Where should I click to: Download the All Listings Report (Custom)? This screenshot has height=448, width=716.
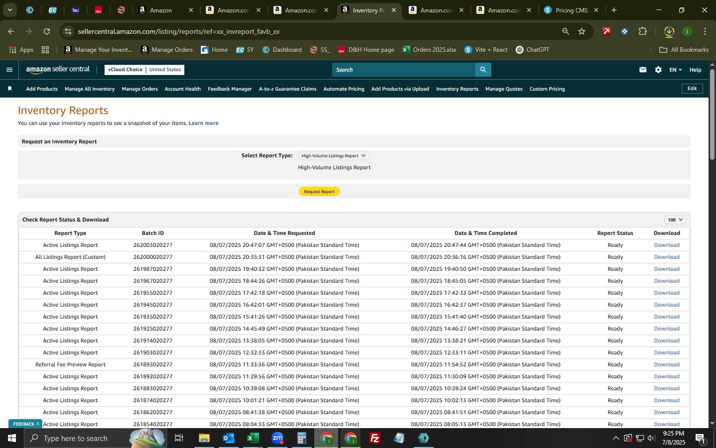pos(667,257)
